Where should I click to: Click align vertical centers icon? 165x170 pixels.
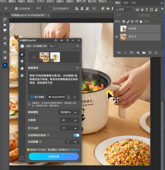click(108, 8)
